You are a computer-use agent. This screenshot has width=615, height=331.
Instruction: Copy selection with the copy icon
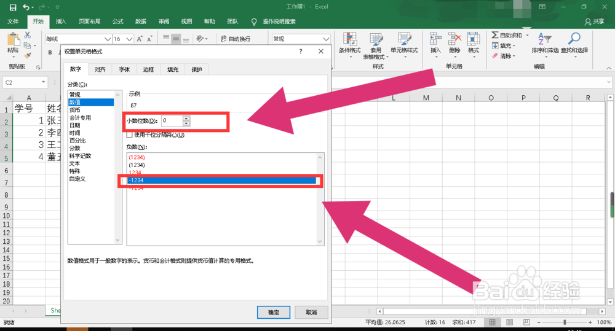[27, 45]
